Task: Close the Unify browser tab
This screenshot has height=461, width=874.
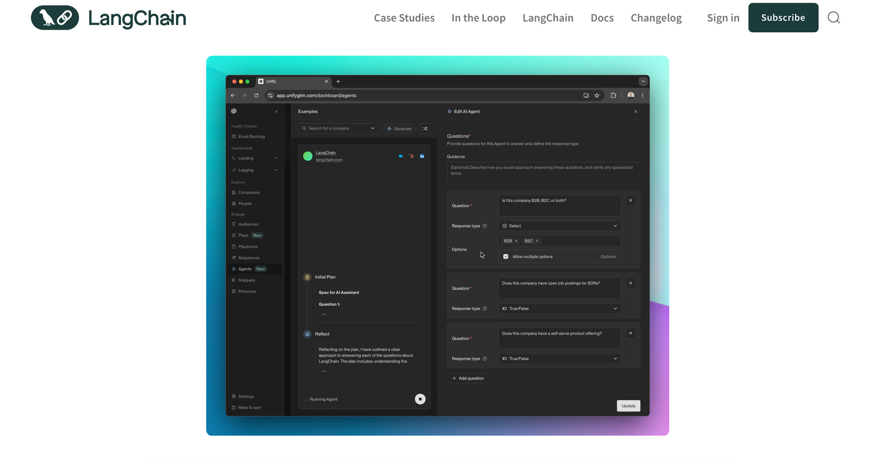Action: [326, 81]
